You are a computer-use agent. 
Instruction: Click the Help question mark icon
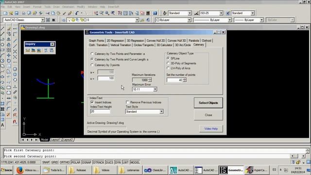point(155,13)
